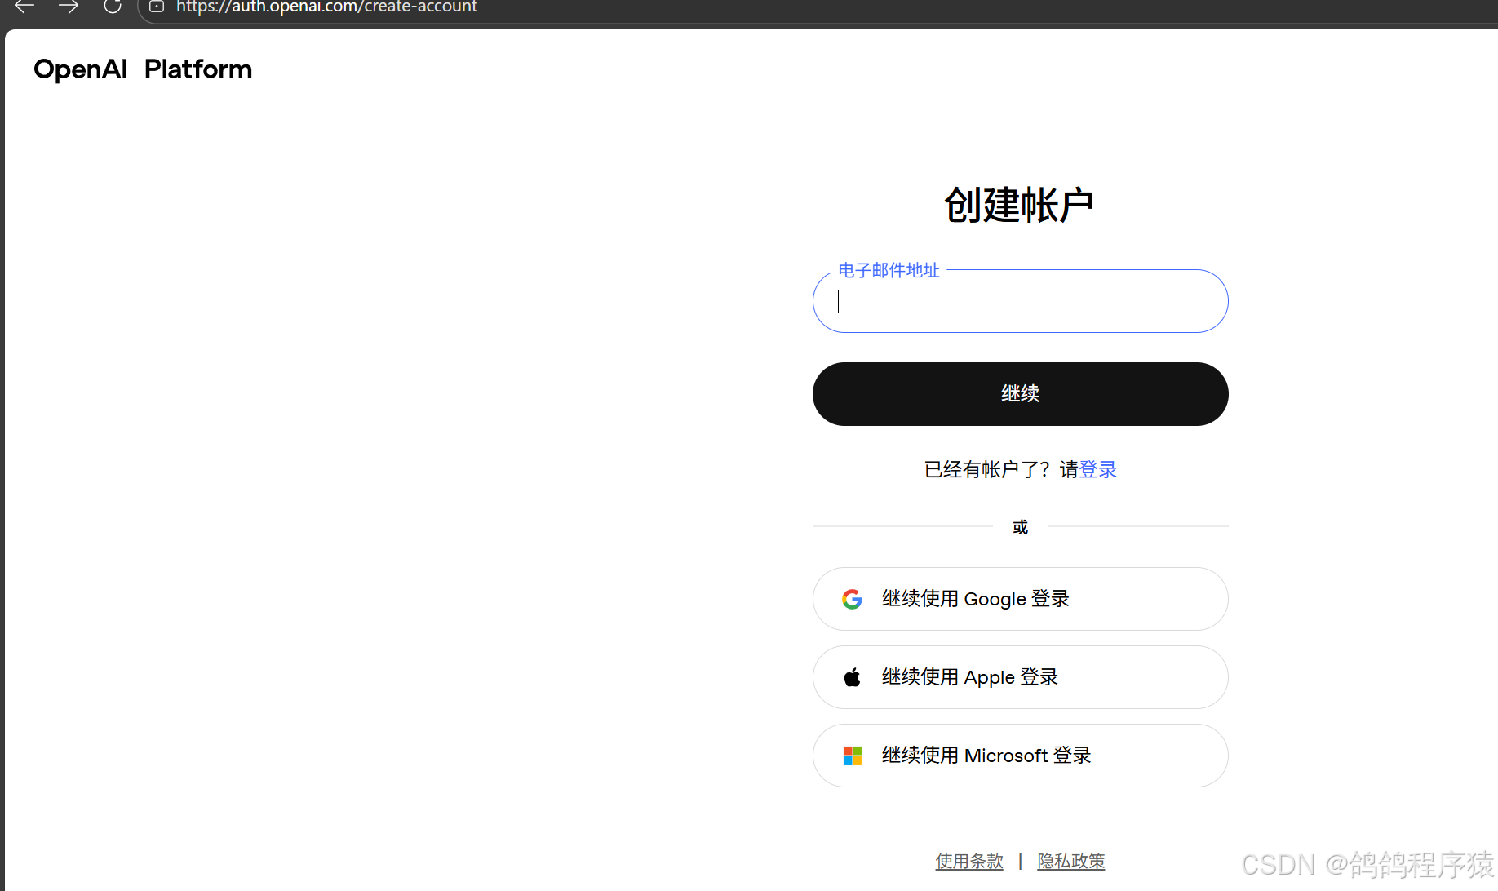Open the 使用条款 link
Image resolution: width=1498 pixels, height=891 pixels.
coord(969,861)
